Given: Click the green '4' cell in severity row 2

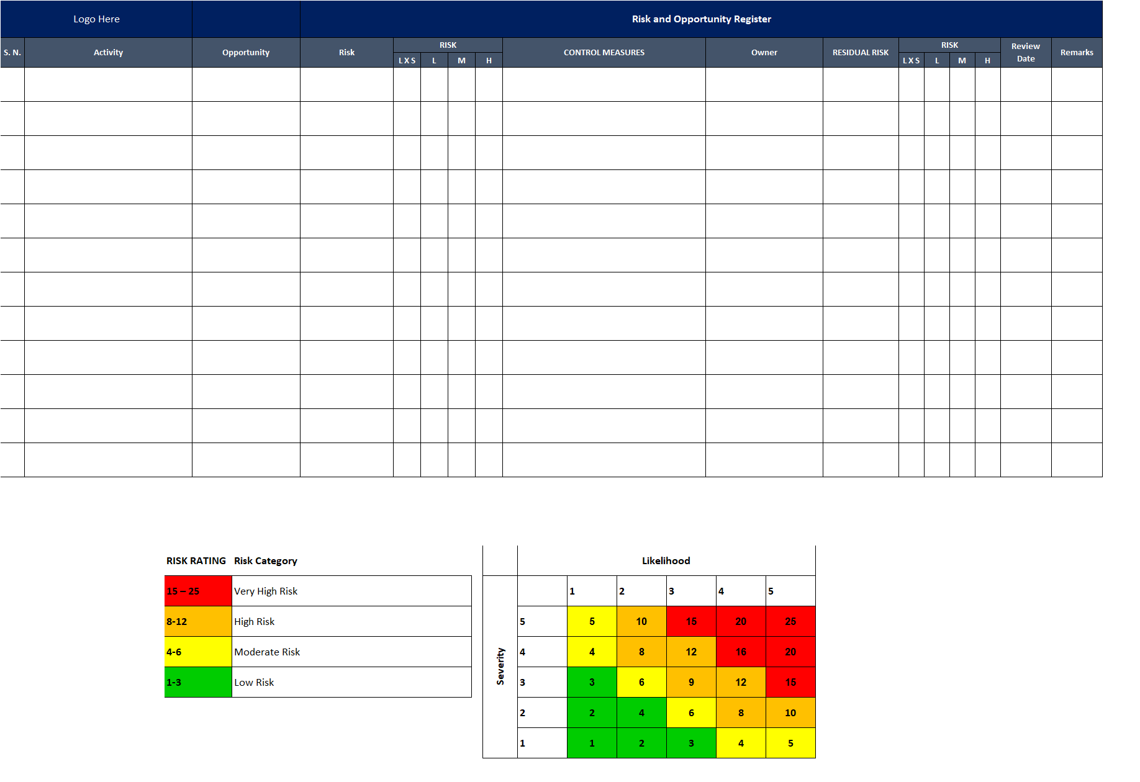Looking at the screenshot, I should [x=641, y=712].
